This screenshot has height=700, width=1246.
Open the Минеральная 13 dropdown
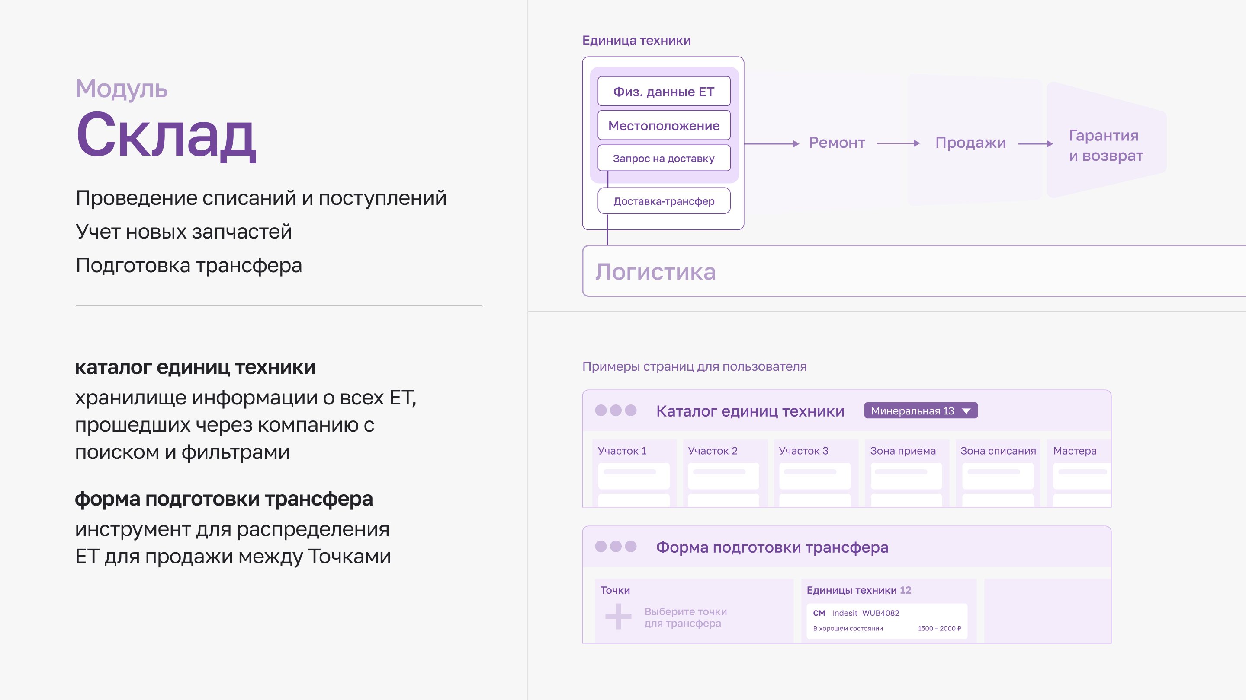[912, 410]
